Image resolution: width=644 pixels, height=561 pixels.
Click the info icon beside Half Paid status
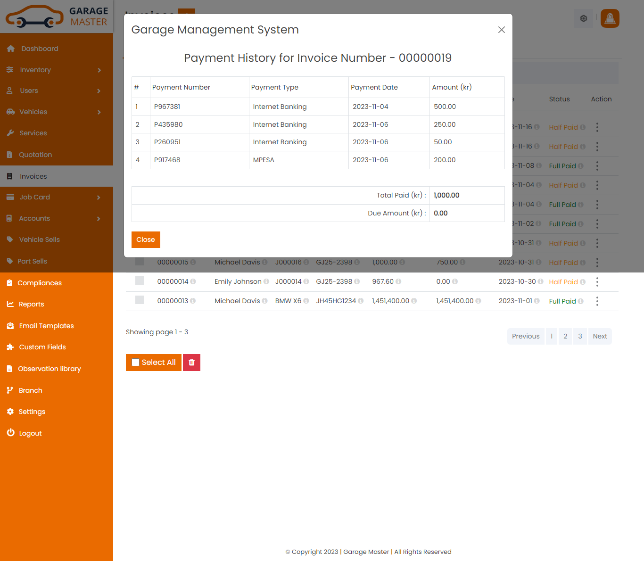(584, 281)
